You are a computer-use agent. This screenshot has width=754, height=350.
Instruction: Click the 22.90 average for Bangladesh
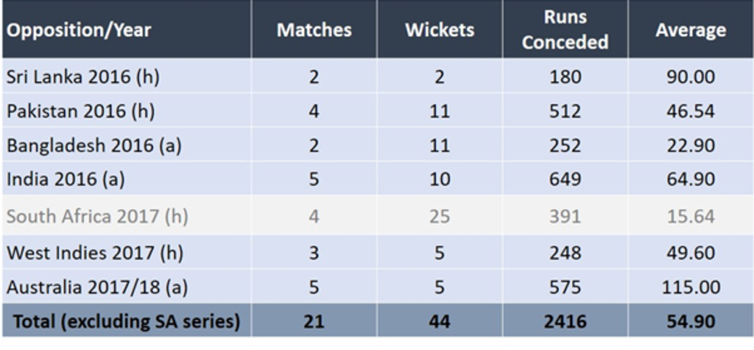(x=691, y=145)
